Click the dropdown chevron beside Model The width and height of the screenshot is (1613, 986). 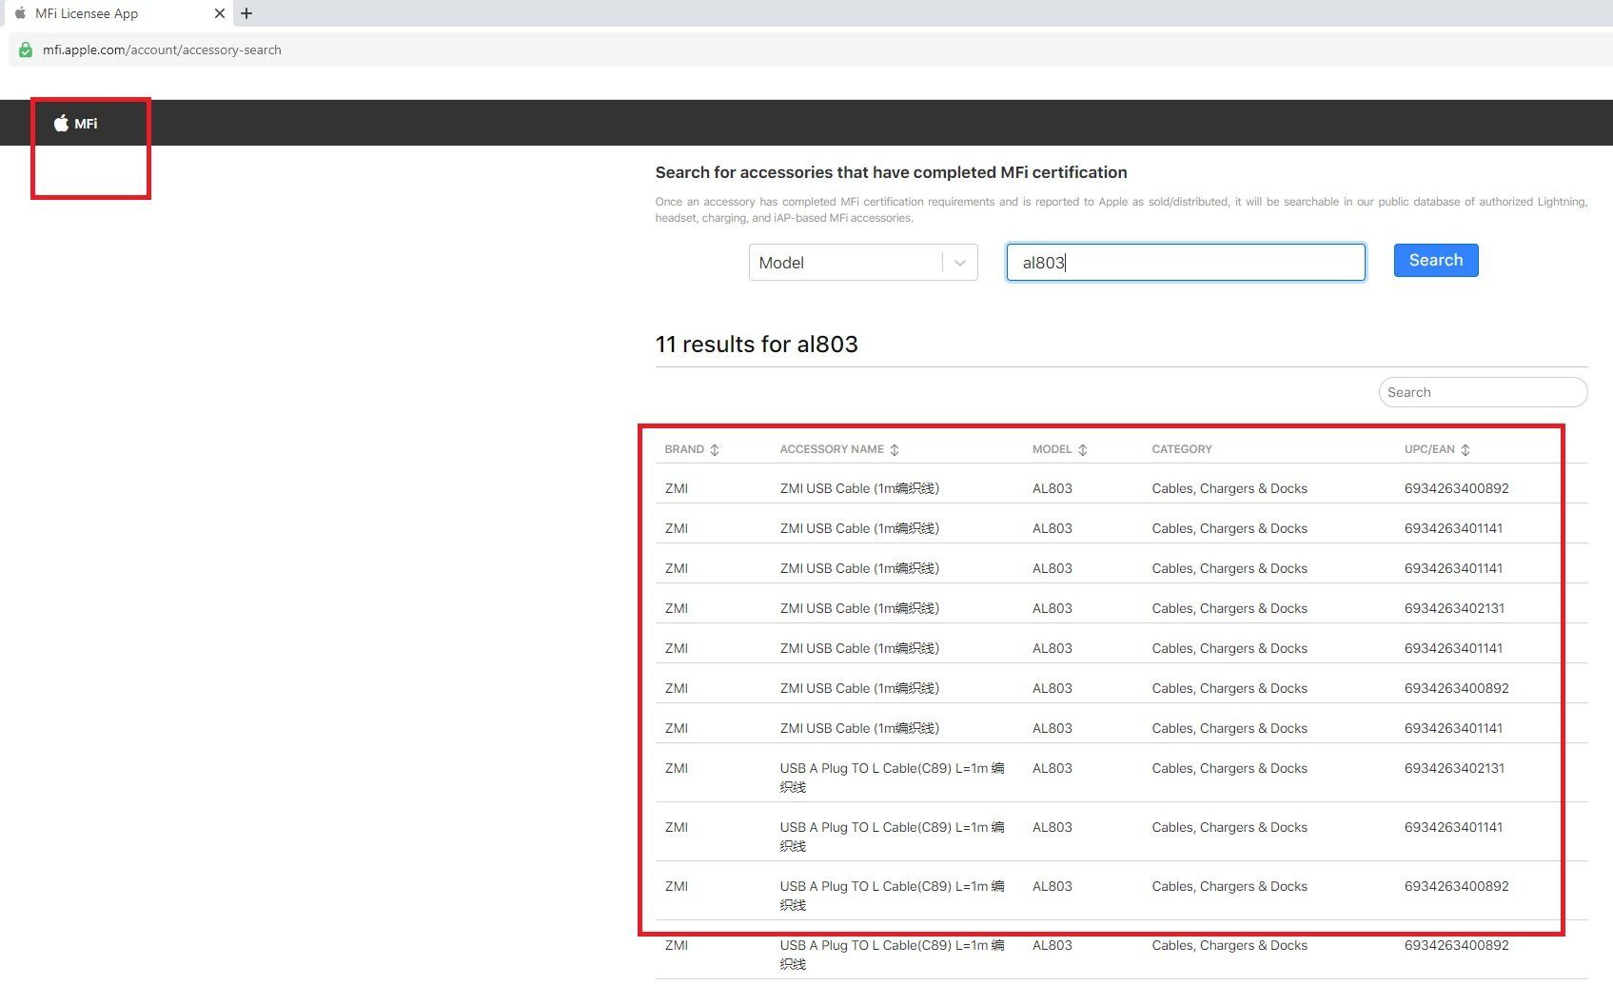[960, 263]
